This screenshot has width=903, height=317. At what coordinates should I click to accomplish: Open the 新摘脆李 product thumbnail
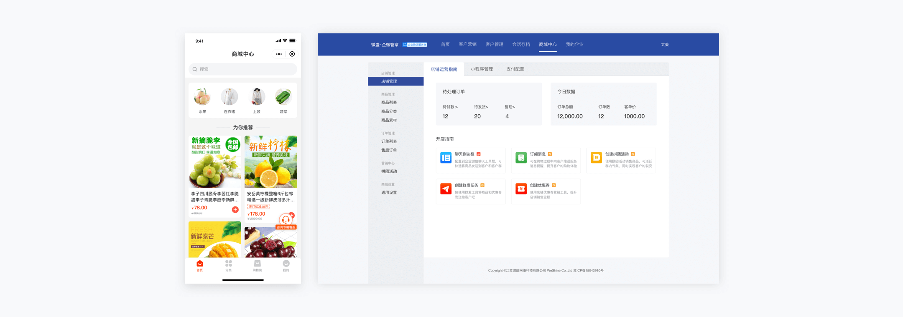(215, 162)
